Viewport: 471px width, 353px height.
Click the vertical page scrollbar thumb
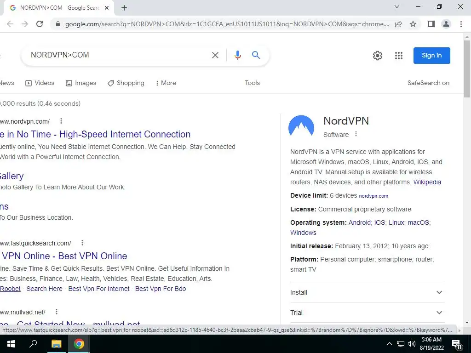tap(467, 69)
